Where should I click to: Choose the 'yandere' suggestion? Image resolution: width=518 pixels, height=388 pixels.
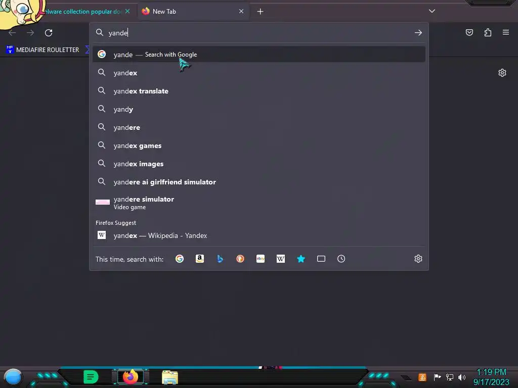point(259,127)
